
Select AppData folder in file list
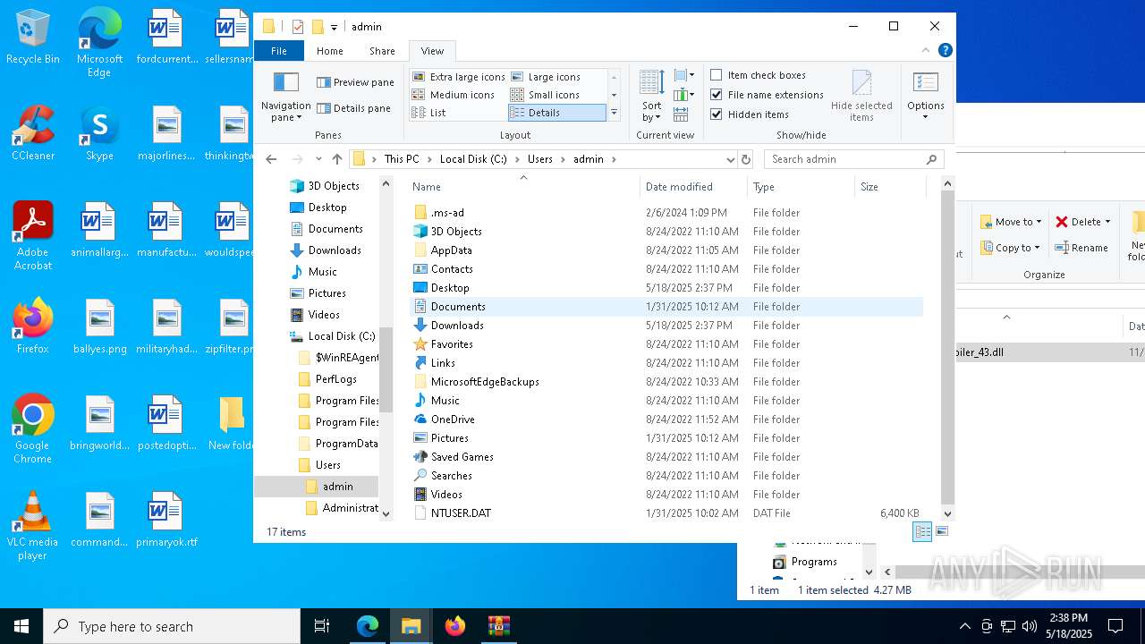[666, 250]
